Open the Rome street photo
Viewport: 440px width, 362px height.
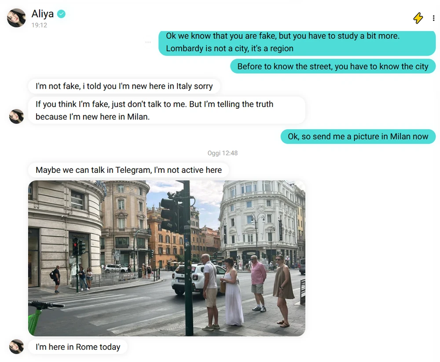click(x=167, y=258)
